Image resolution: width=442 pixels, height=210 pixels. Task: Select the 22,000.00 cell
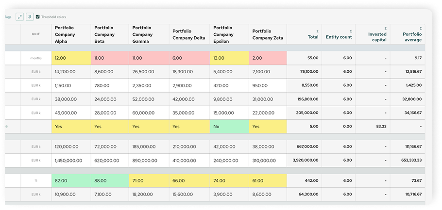[268, 113]
